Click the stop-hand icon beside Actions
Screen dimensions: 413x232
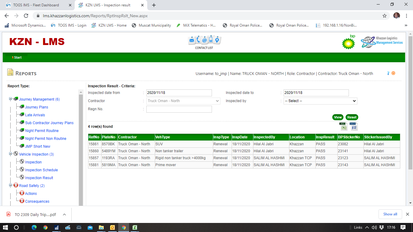tap(22, 193)
